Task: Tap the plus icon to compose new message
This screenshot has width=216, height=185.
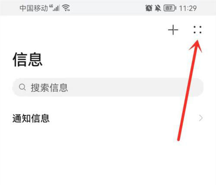Action: pos(173,30)
